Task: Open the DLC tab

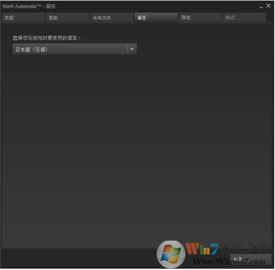Action: point(244,17)
